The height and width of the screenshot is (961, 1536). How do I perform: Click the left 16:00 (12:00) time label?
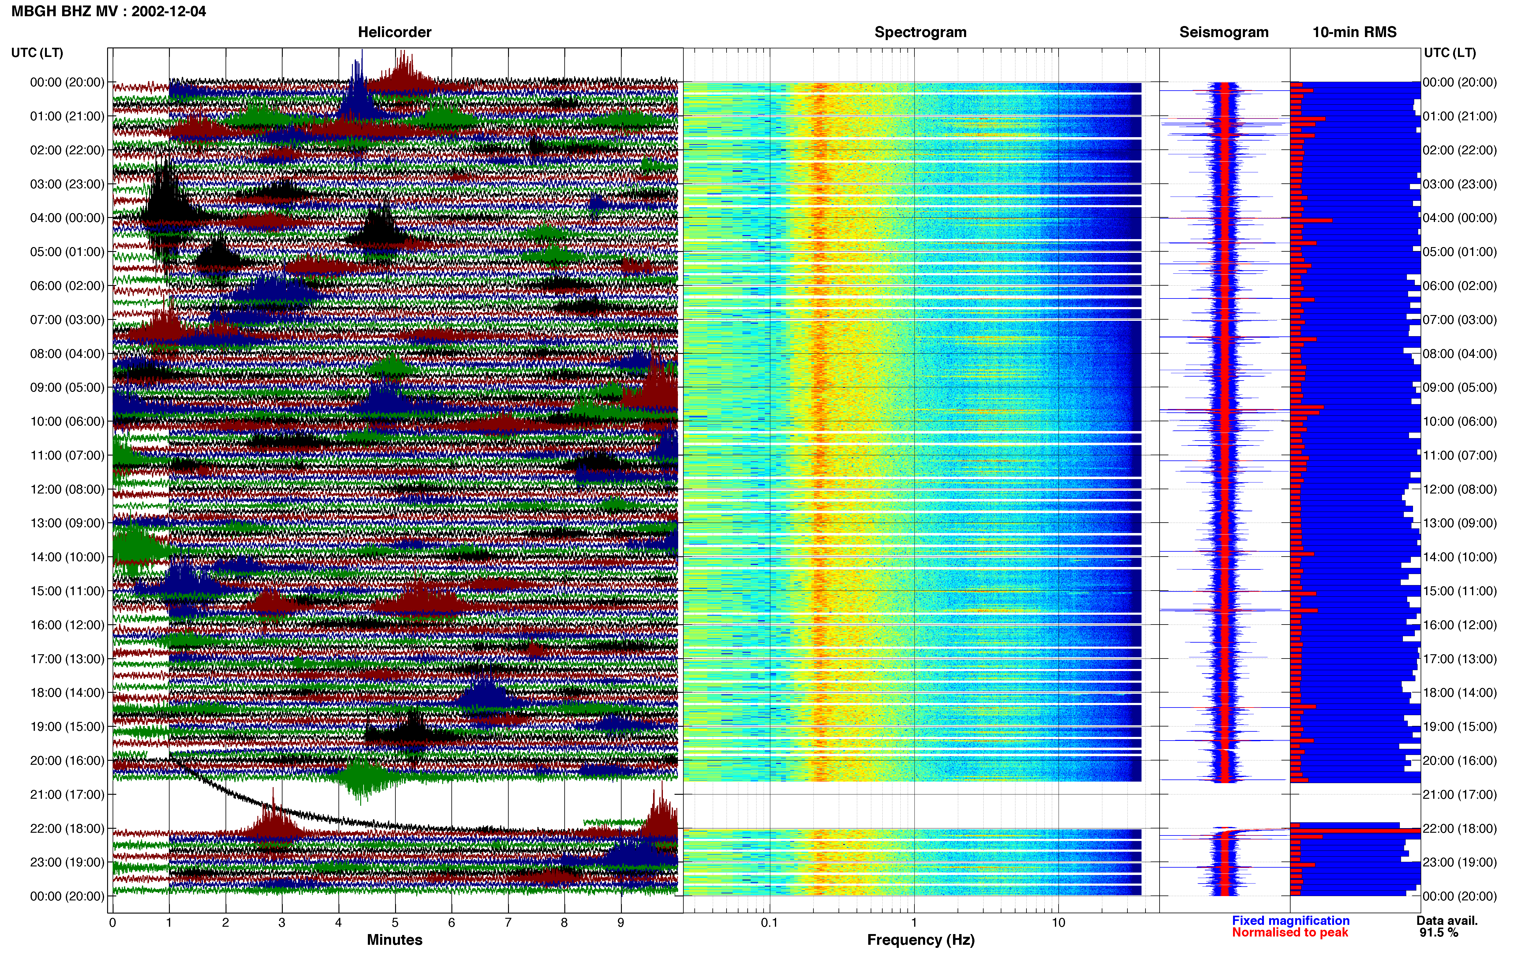[x=67, y=625]
